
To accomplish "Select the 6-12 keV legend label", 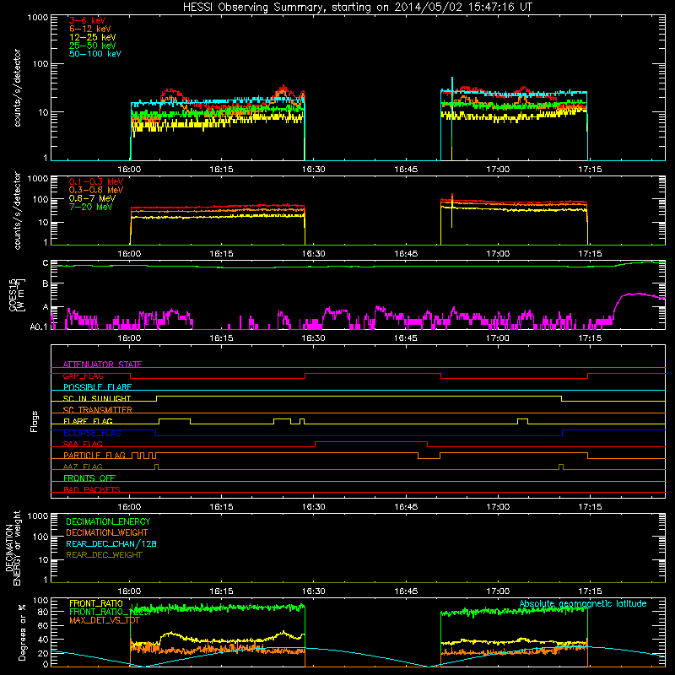I will (x=90, y=29).
